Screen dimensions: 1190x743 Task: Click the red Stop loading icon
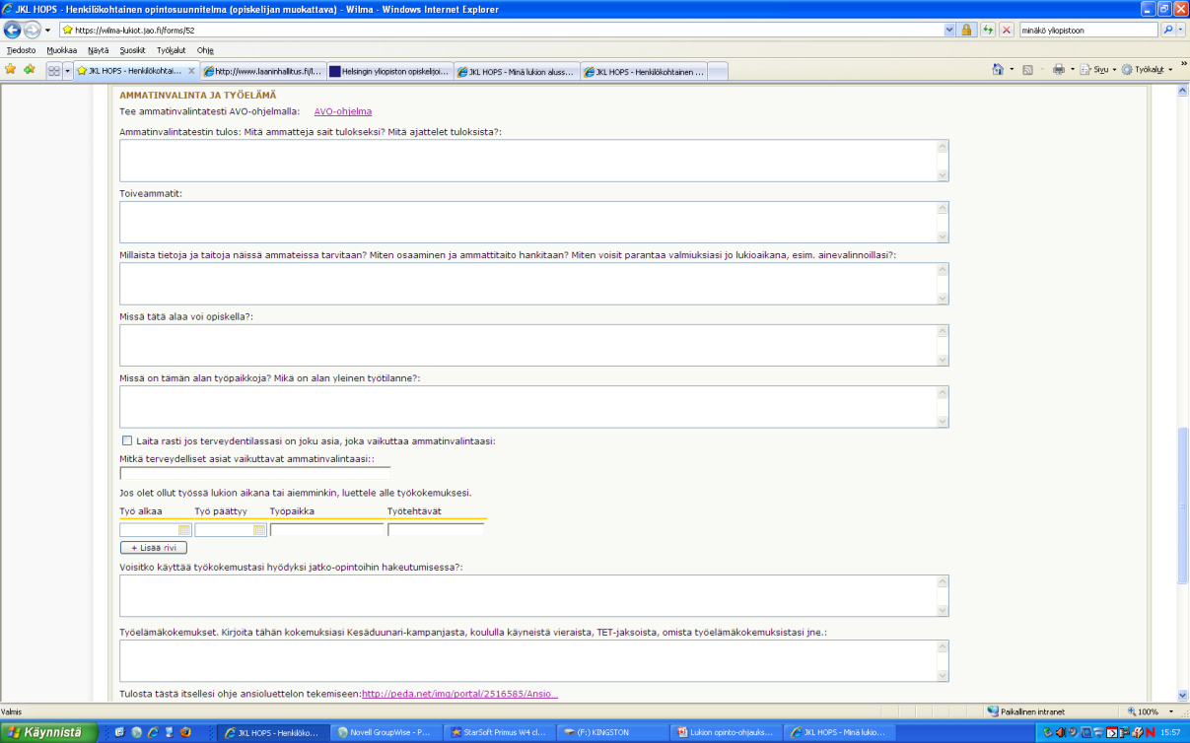click(1007, 30)
